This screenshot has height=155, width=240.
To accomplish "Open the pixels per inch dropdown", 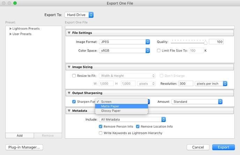I will 211,84.
